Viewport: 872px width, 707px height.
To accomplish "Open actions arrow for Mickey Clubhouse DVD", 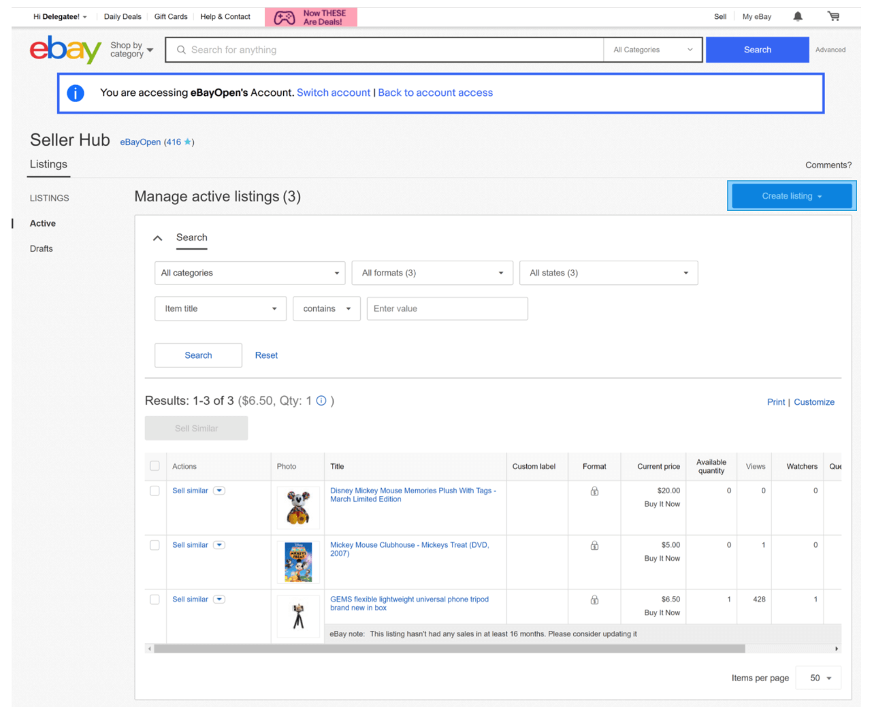I will click(x=219, y=545).
